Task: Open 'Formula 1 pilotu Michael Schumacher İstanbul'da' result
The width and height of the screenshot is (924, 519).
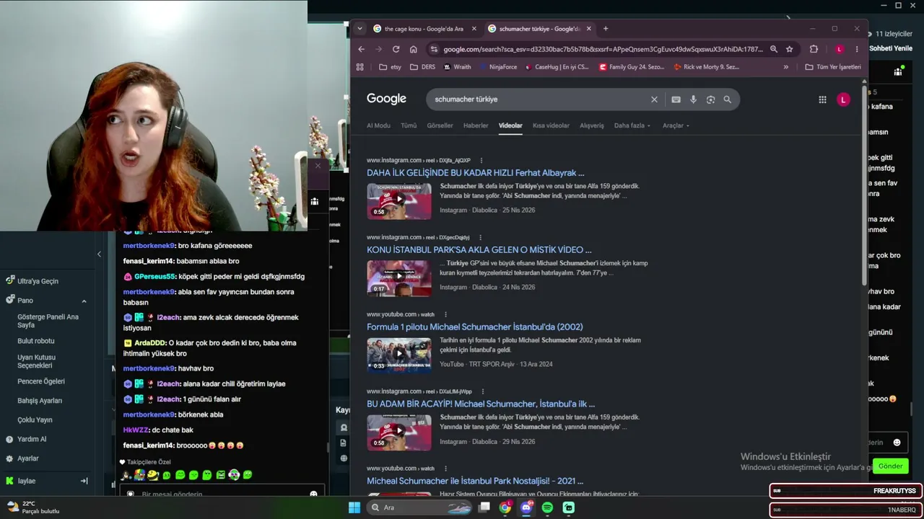Action: click(x=474, y=327)
